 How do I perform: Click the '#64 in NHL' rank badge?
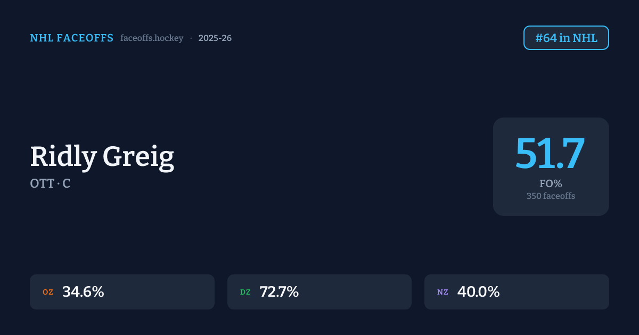pyautogui.click(x=566, y=38)
